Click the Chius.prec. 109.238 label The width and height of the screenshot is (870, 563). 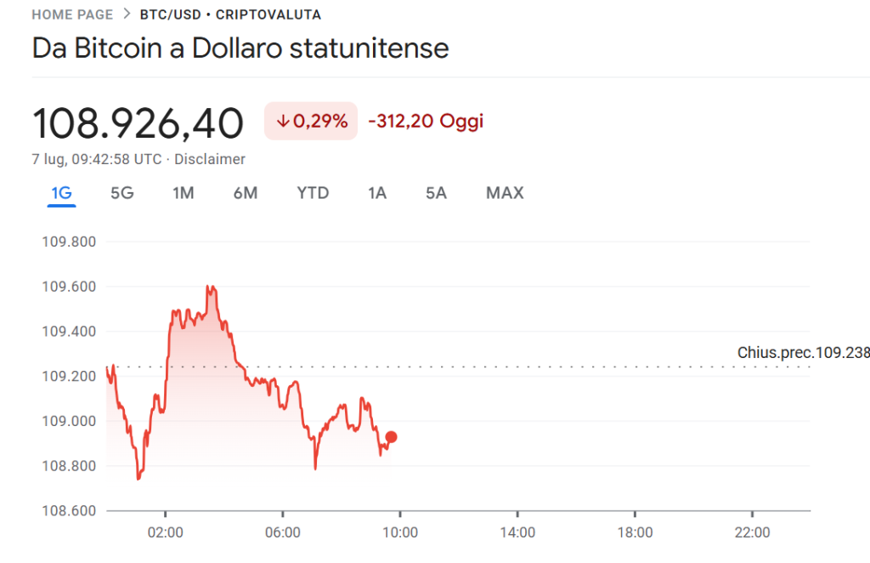tap(803, 353)
